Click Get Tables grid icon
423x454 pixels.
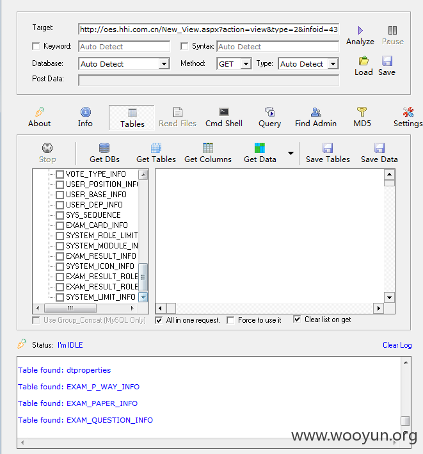(x=156, y=148)
